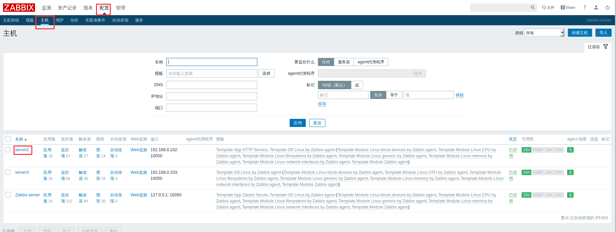Go to the 模板 submenu
The image size is (616, 232).
click(x=30, y=20)
